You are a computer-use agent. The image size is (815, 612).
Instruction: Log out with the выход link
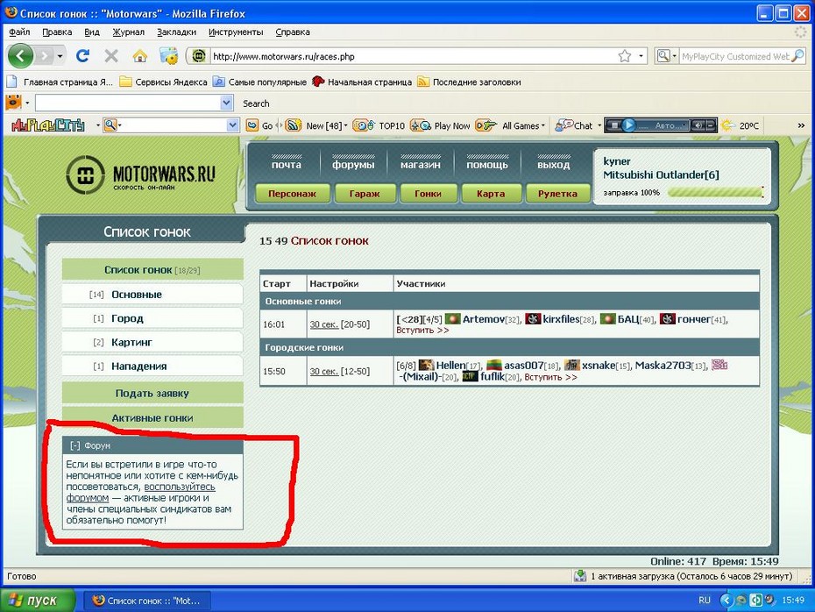pos(554,164)
